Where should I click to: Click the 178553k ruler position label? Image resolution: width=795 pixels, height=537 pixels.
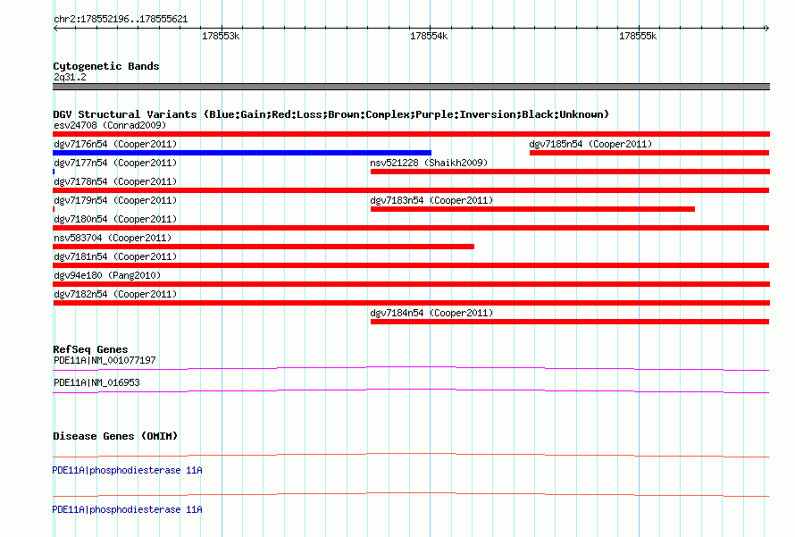click(x=221, y=36)
